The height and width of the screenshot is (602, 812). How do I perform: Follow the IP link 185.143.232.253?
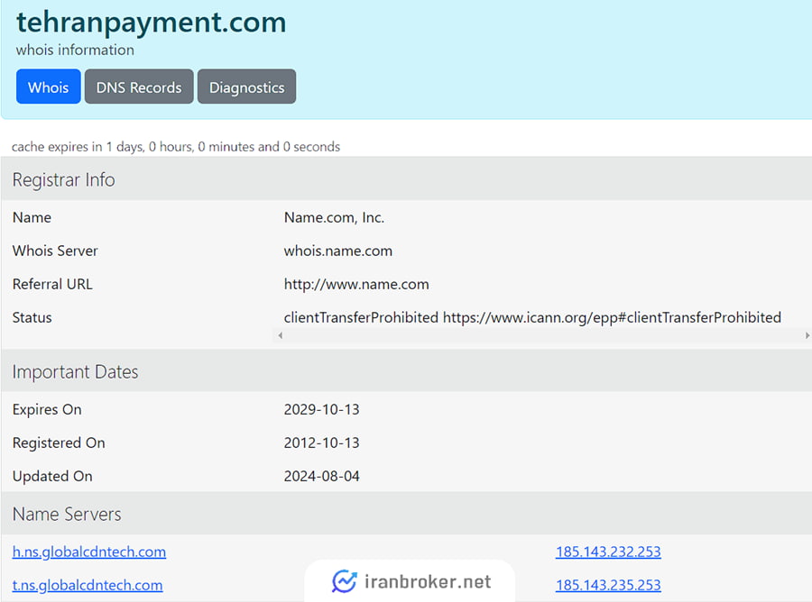pyautogui.click(x=608, y=552)
